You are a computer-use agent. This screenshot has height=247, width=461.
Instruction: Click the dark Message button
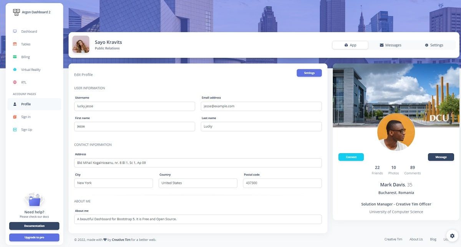(441, 157)
